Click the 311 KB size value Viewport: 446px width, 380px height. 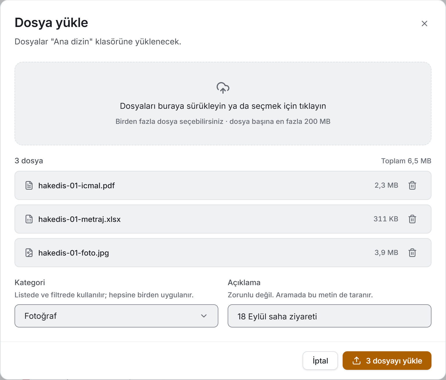[386, 219]
